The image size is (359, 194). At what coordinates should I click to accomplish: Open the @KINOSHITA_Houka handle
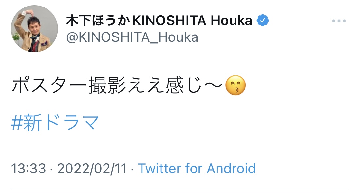[132, 37]
